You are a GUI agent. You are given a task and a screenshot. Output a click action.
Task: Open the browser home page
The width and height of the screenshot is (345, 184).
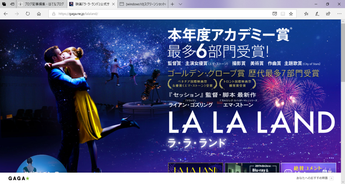39,13
